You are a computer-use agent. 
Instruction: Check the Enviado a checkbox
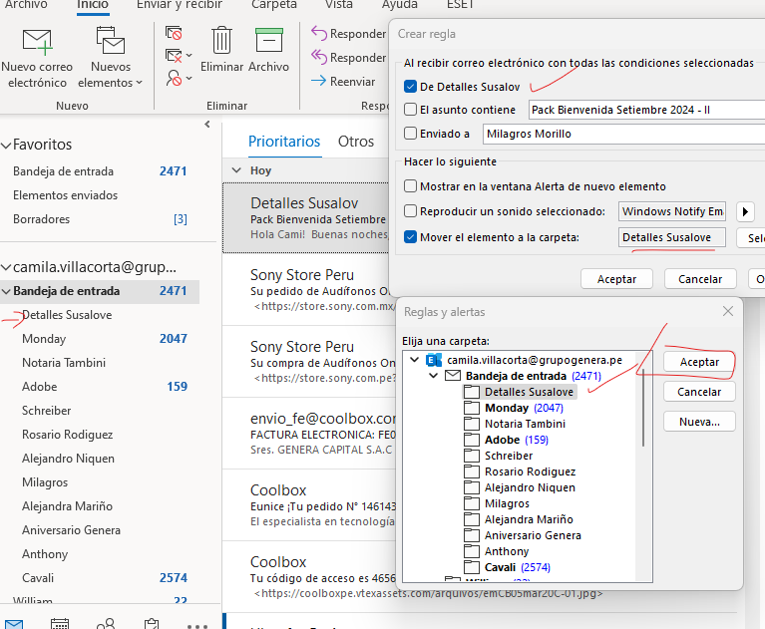(x=410, y=134)
